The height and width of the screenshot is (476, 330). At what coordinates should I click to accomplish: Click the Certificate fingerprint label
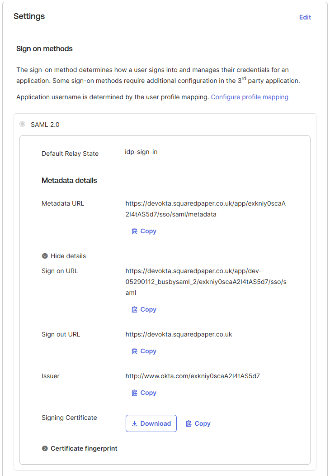(84, 448)
